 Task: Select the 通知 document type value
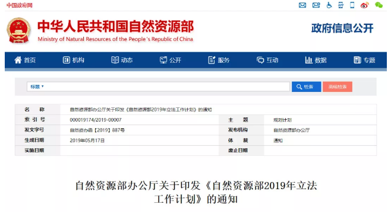coord(278,141)
